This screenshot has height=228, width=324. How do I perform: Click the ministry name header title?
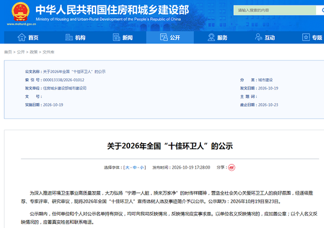112,10
